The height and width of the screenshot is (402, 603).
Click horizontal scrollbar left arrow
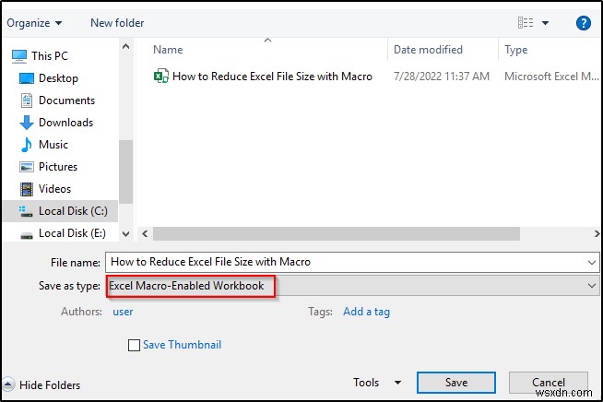pos(145,233)
